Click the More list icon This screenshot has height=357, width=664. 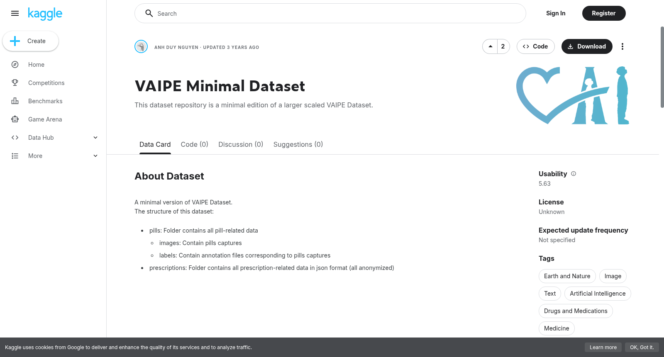(x=15, y=156)
